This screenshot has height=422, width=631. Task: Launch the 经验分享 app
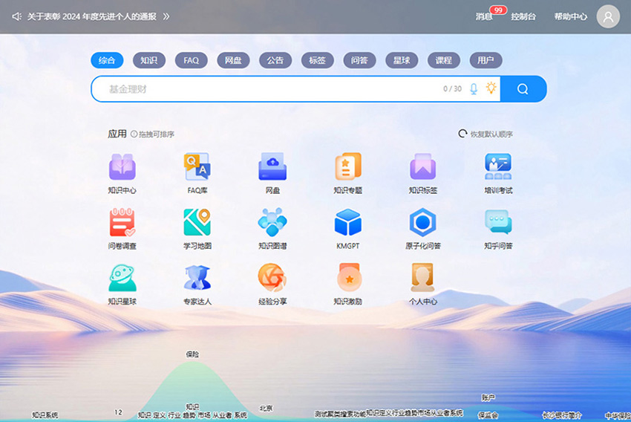pyautogui.click(x=272, y=277)
